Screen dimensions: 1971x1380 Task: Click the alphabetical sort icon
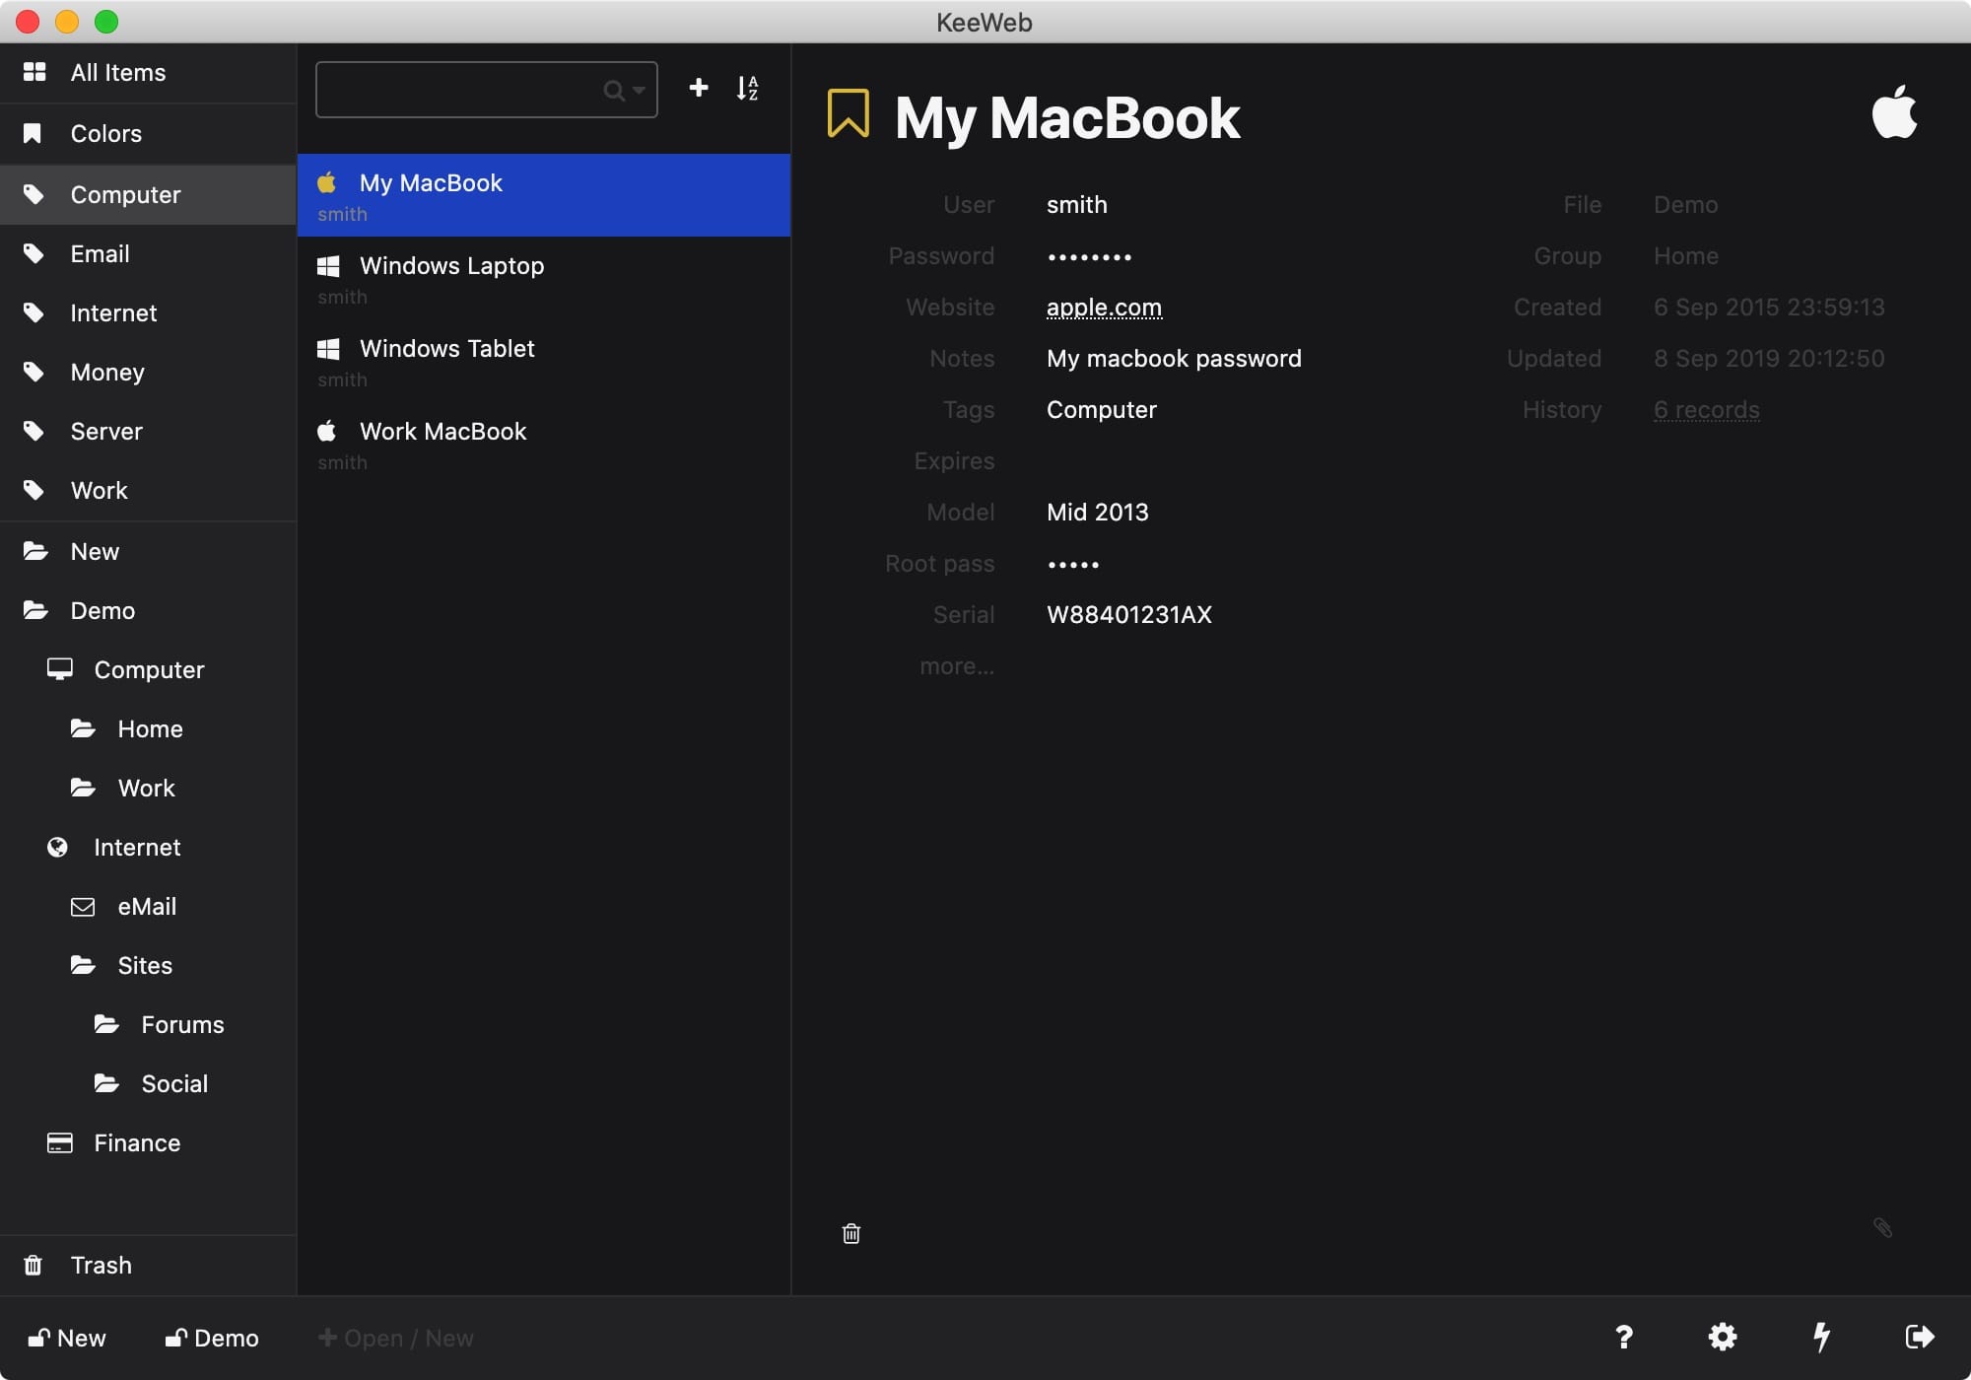click(747, 88)
